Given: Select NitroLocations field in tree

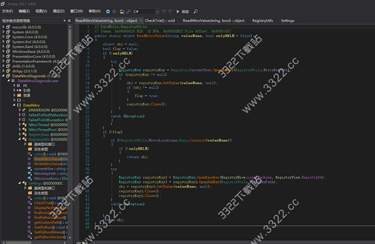Looking at the screenshot, I should tap(51, 178).
